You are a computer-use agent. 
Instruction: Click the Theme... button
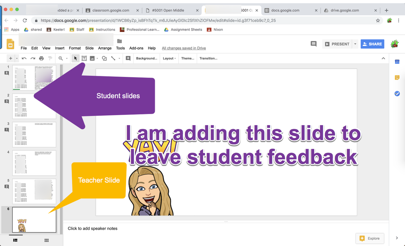[x=188, y=58]
